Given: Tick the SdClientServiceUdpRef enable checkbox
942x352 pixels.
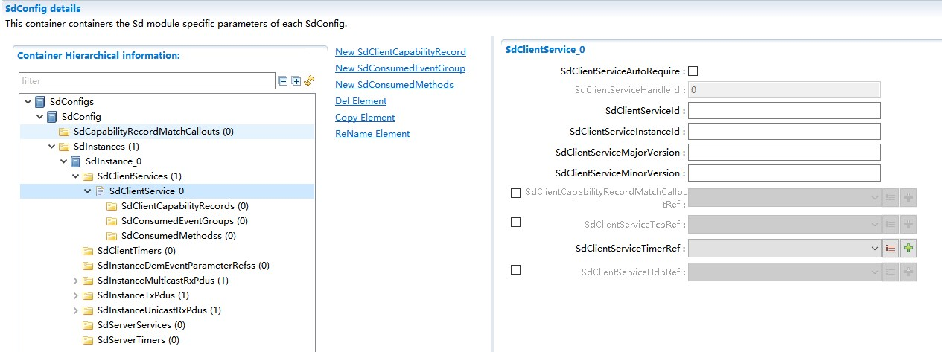Looking at the screenshot, I should [x=516, y=269].
